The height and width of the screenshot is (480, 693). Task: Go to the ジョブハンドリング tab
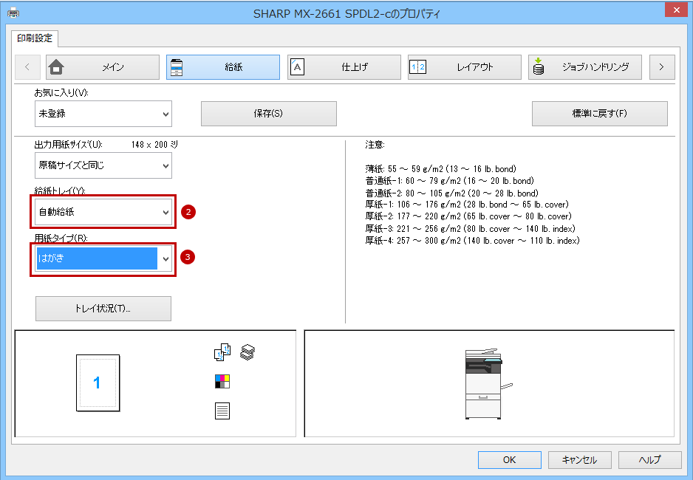585,67
